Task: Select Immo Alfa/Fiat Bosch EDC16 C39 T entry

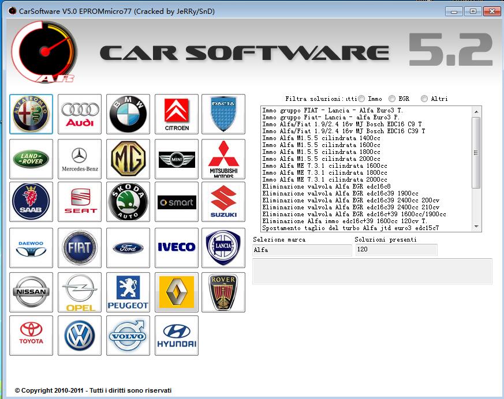Action: [344, 131]
